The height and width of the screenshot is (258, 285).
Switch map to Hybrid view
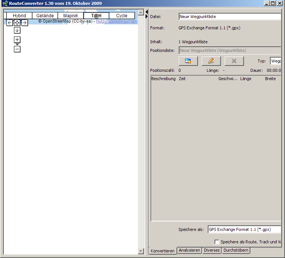click(x=19, y=16)
